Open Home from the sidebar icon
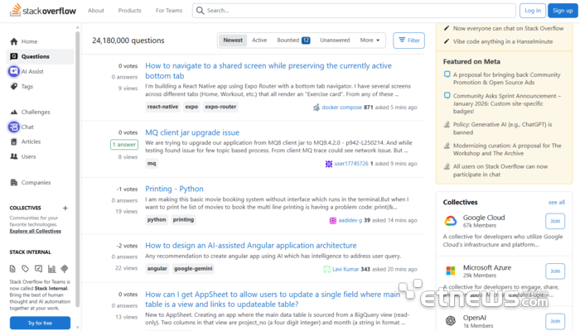The height and width of the screenshot is (331, 580). [x=14, y=41]
